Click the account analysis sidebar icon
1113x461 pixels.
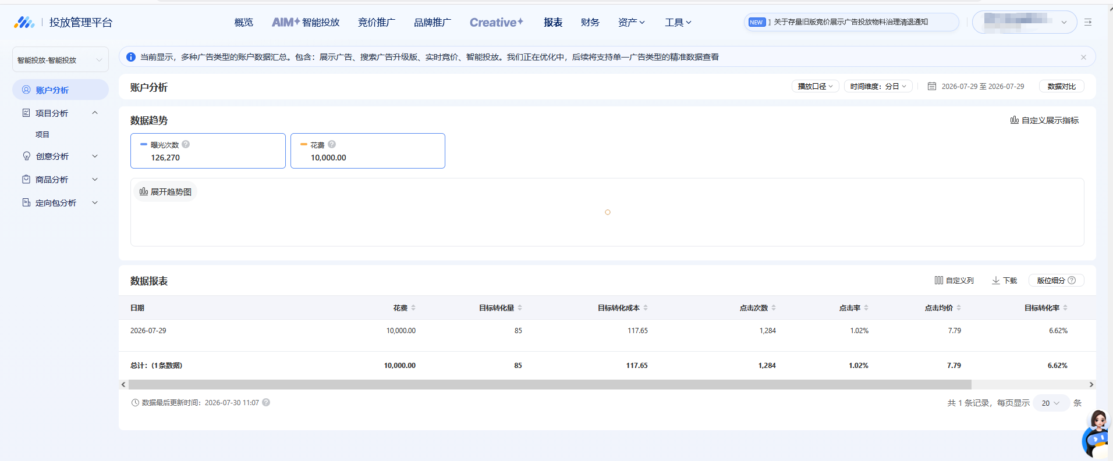(26, 90)
